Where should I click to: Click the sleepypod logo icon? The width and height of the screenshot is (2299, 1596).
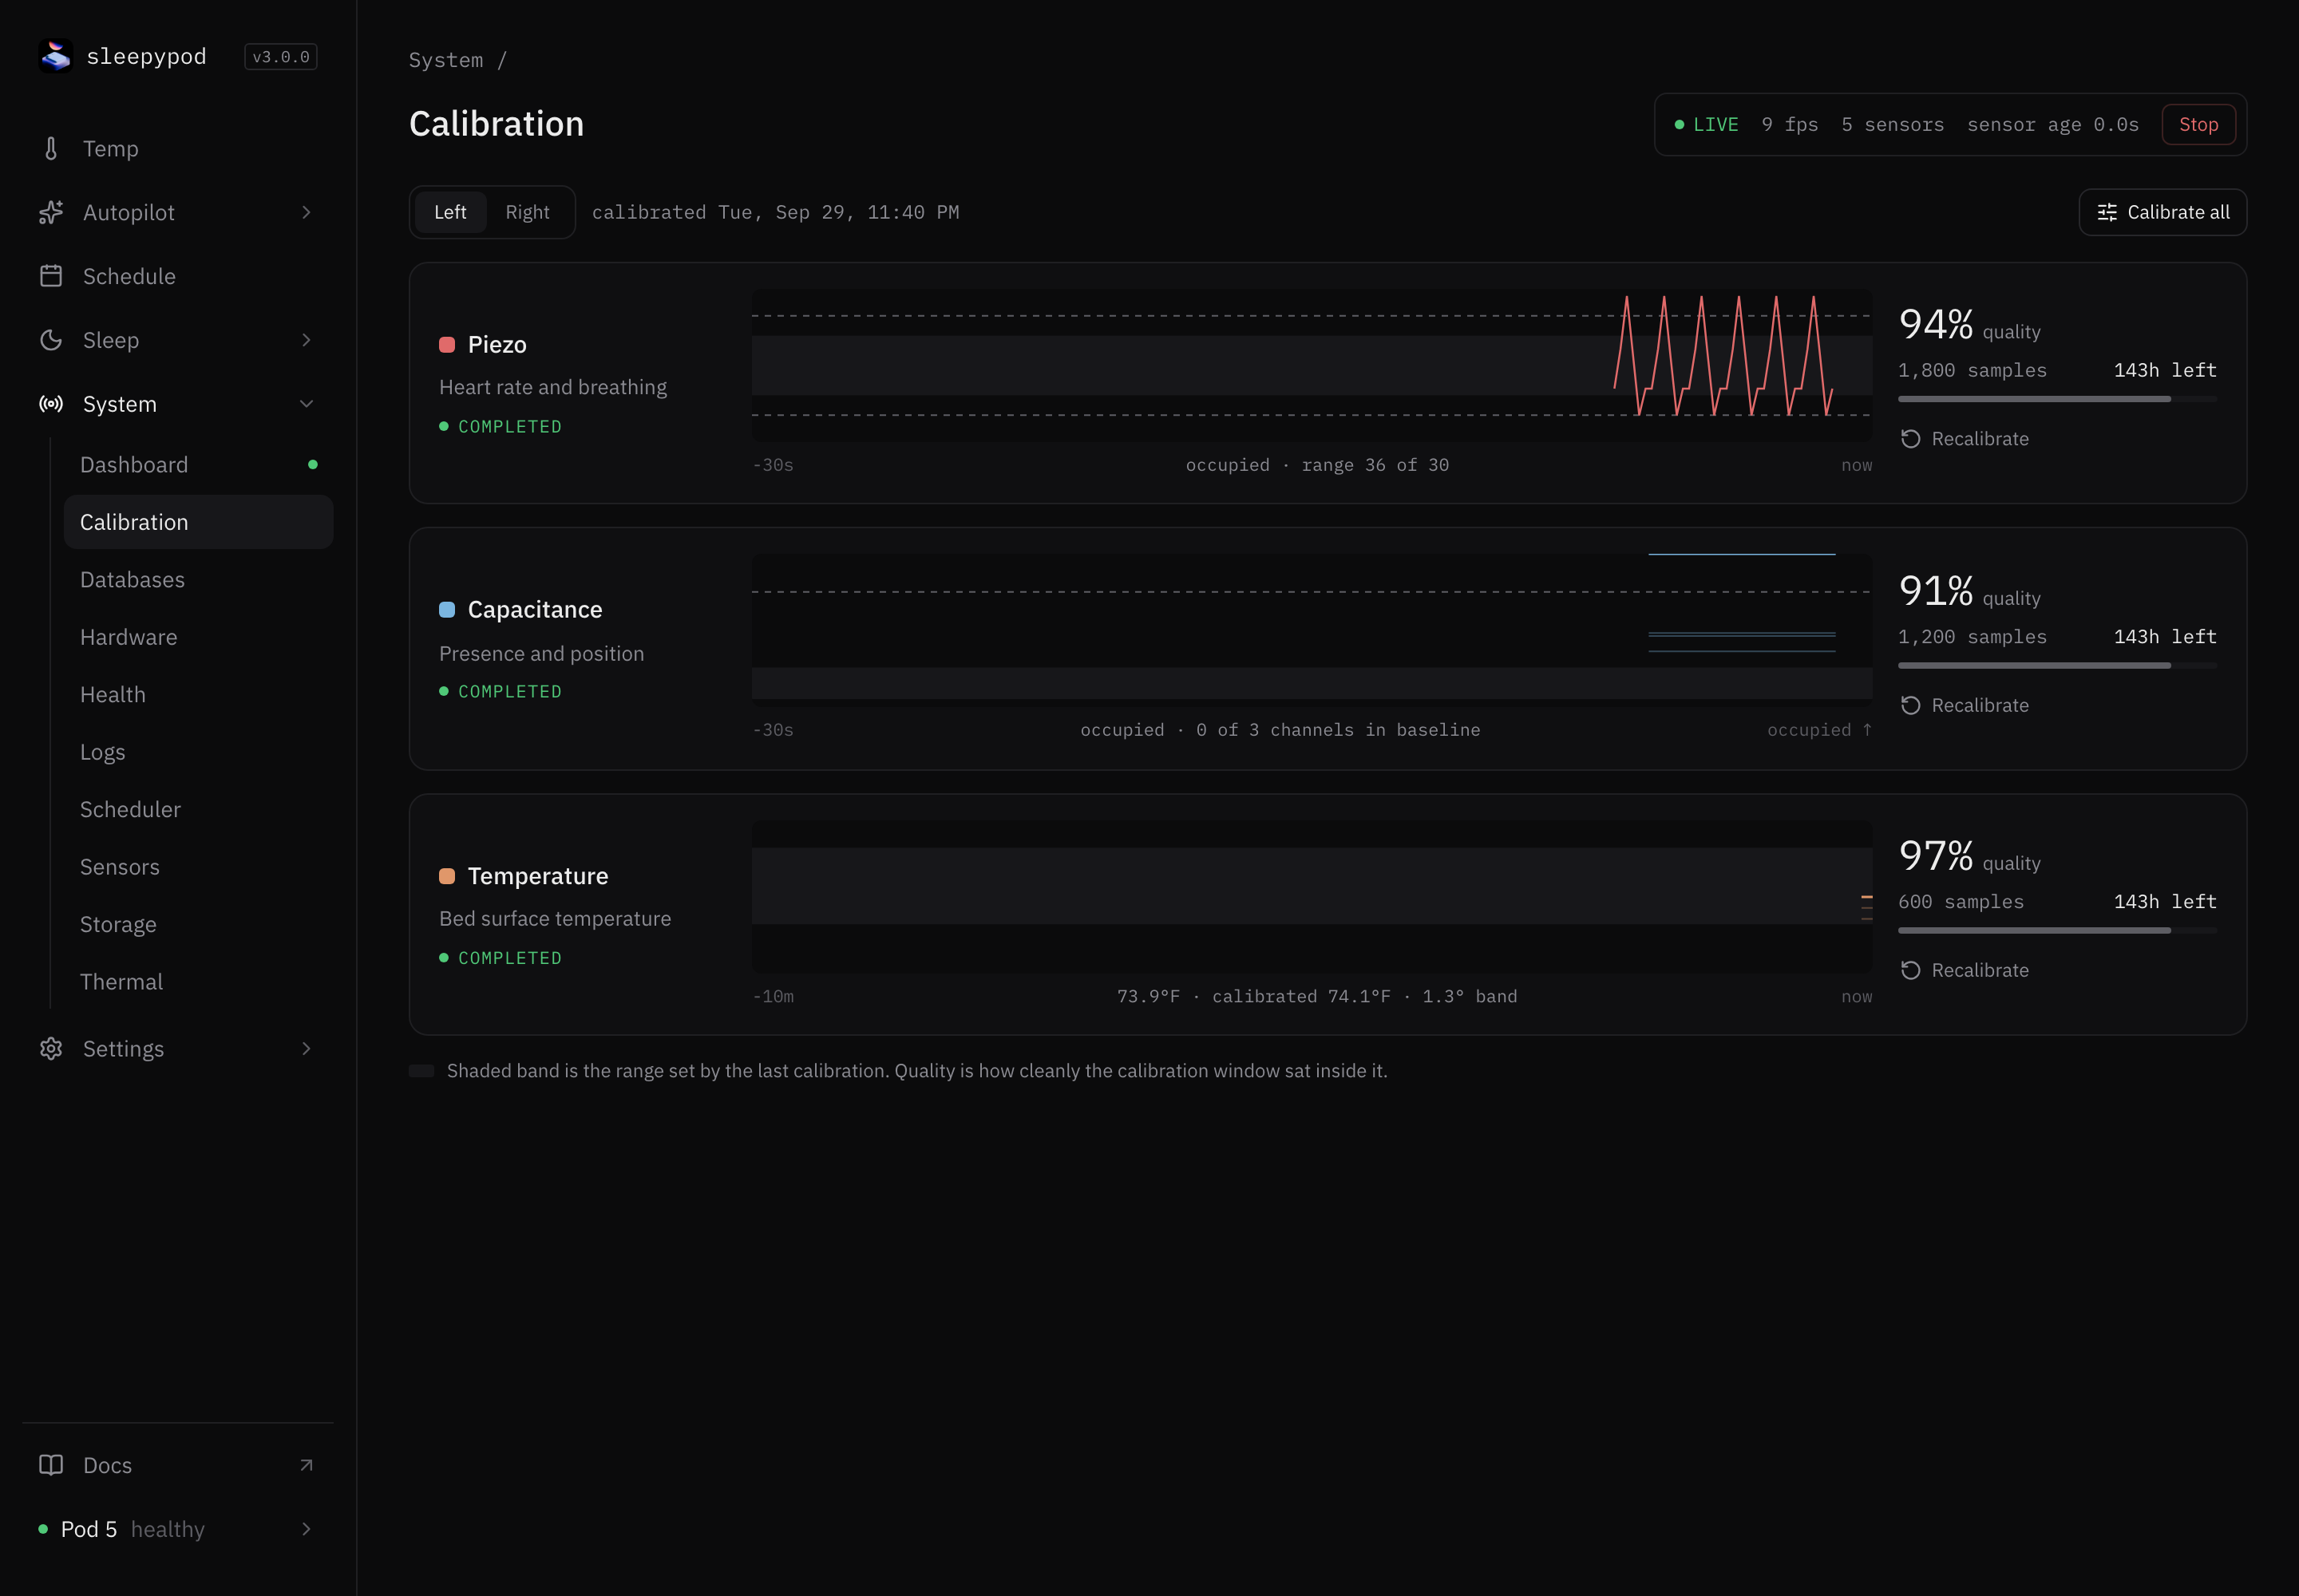coord(56,56)
